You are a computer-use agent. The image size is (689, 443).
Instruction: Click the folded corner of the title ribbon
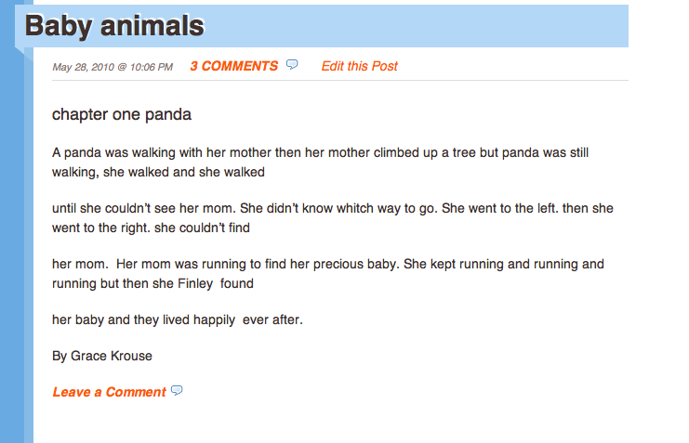click(x=24, y=54)
